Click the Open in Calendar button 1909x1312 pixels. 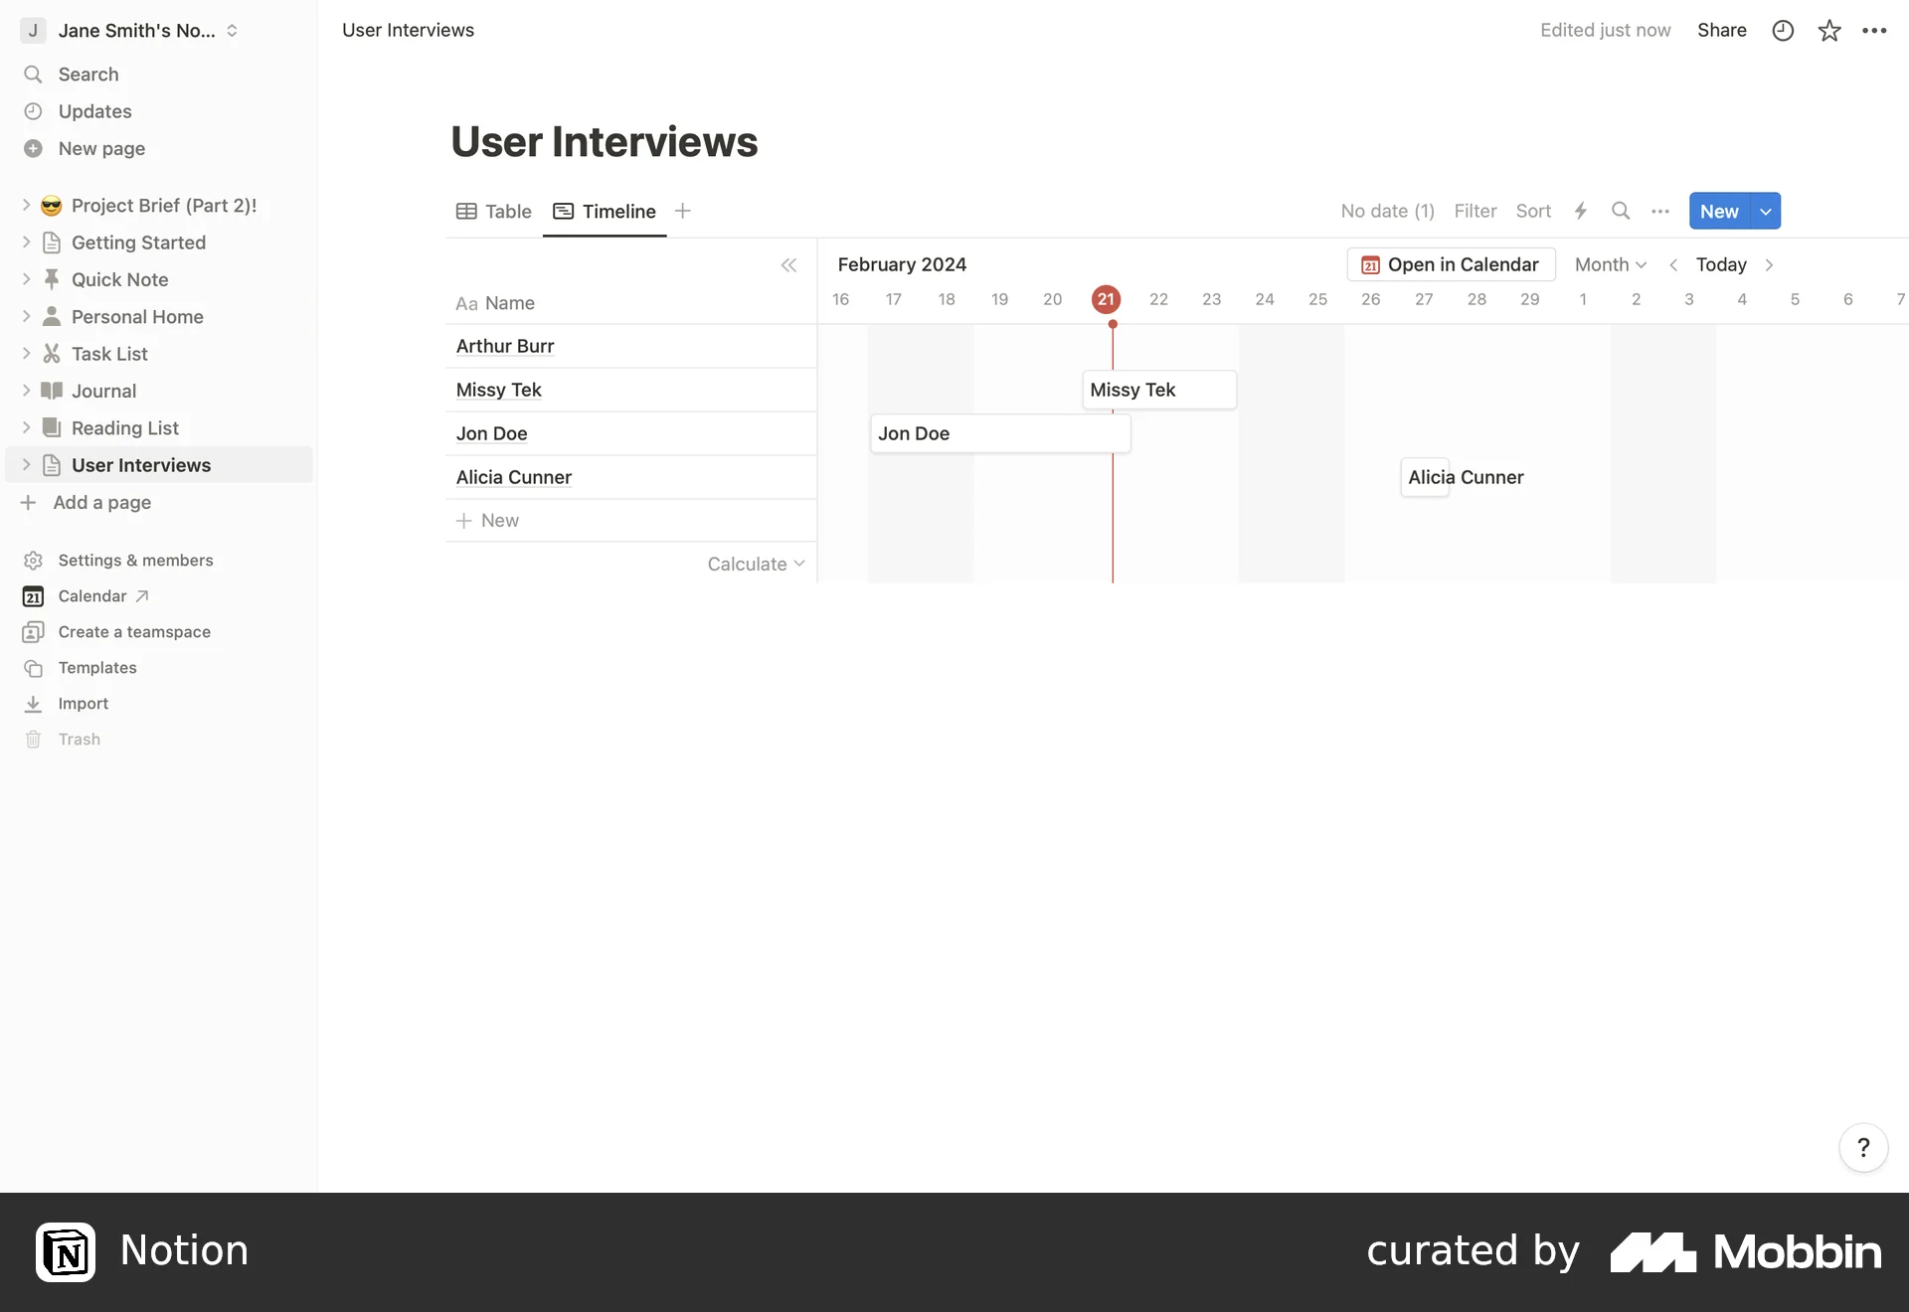coord(1451,264)
